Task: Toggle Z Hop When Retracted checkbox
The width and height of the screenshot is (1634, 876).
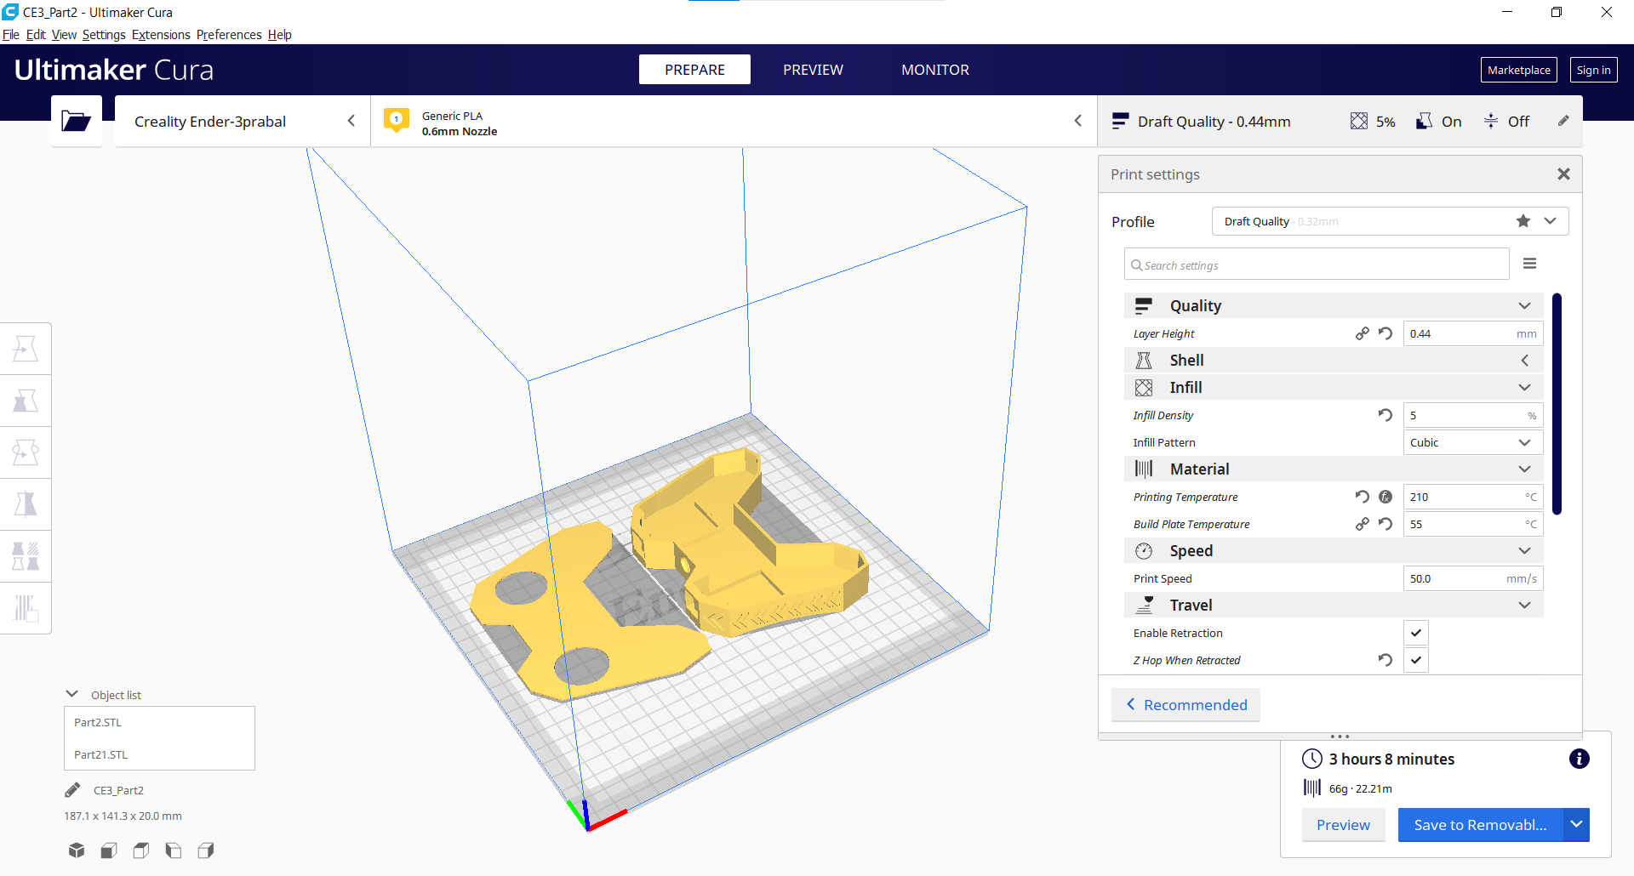Action: (x=1416, y=660)
